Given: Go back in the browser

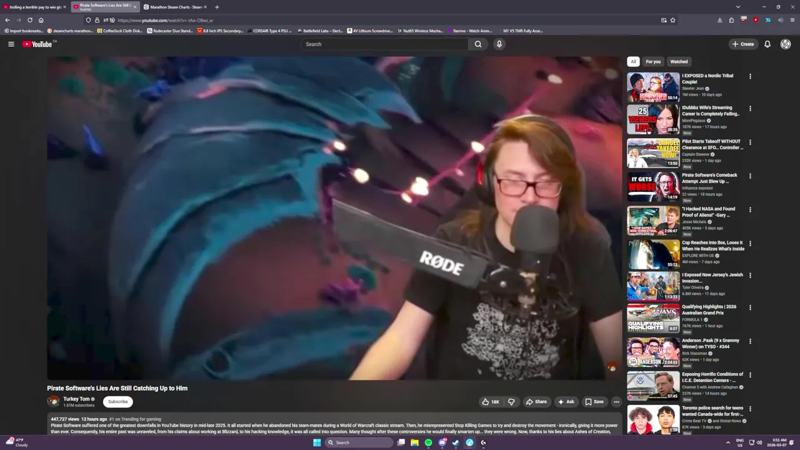Looking at the screenshot, I should tap(7, 20).
